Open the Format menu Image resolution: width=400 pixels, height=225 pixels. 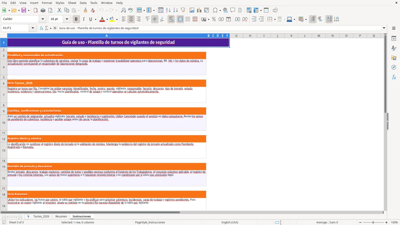click(47, 3)
